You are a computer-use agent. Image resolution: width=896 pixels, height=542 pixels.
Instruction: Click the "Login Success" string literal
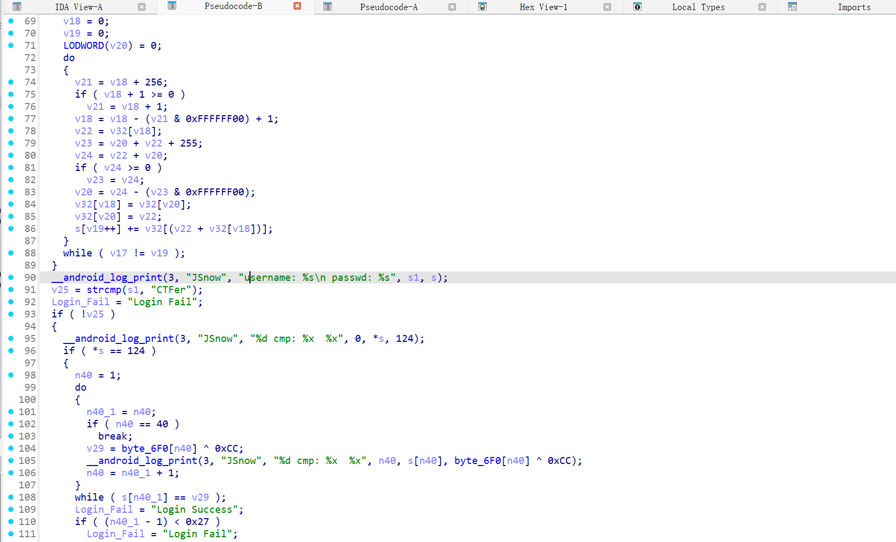pyautogui.click(x=194, y=510)
